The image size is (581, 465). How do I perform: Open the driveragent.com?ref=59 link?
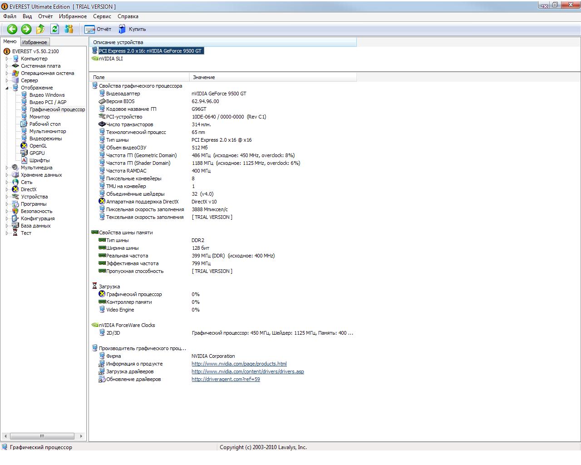click(226, 379)
